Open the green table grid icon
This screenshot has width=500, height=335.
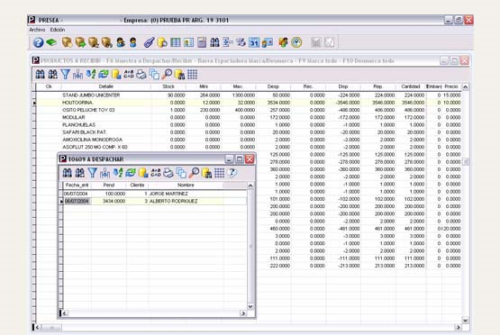[176, 42]
